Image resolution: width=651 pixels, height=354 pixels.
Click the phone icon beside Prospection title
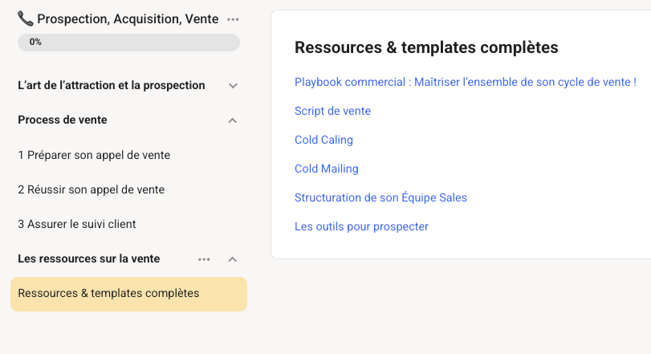tap(26, 18)
